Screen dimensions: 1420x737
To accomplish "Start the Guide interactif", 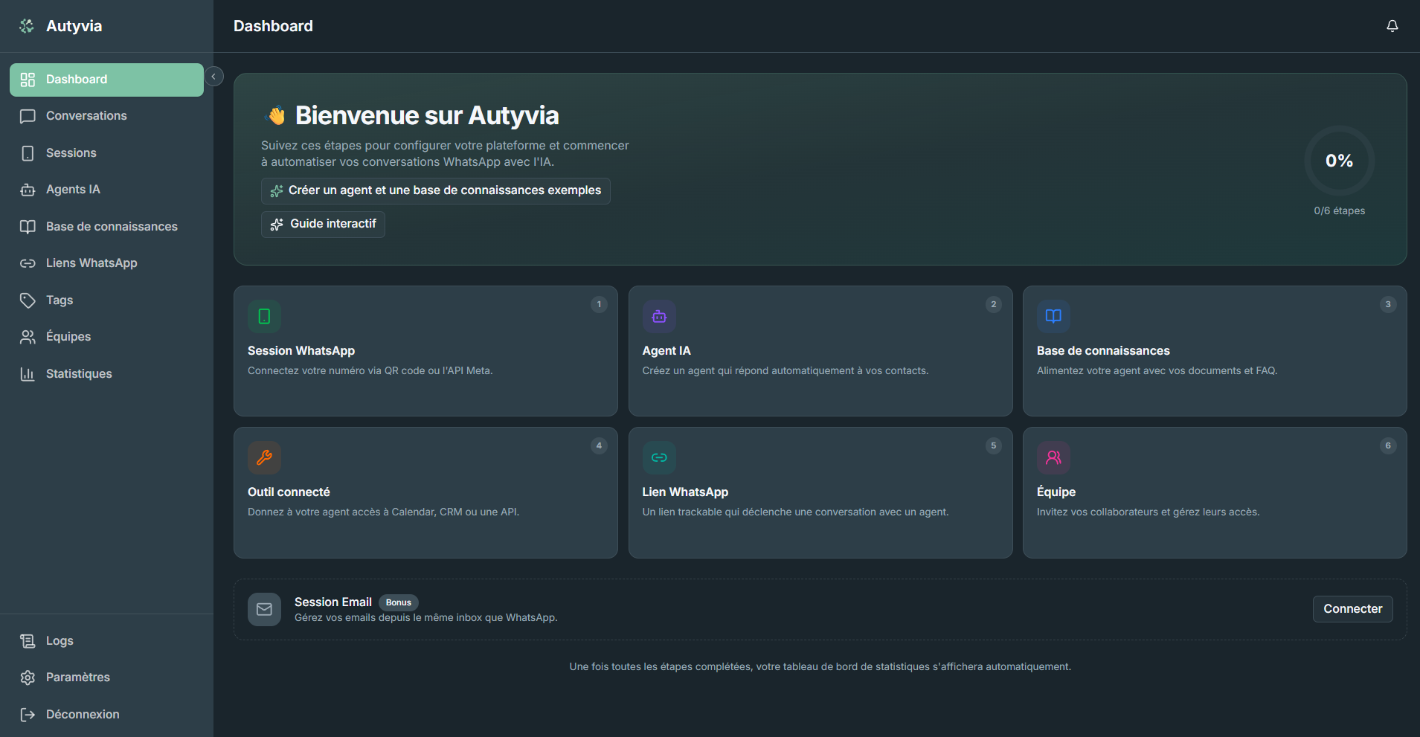I will click(323, 225).
